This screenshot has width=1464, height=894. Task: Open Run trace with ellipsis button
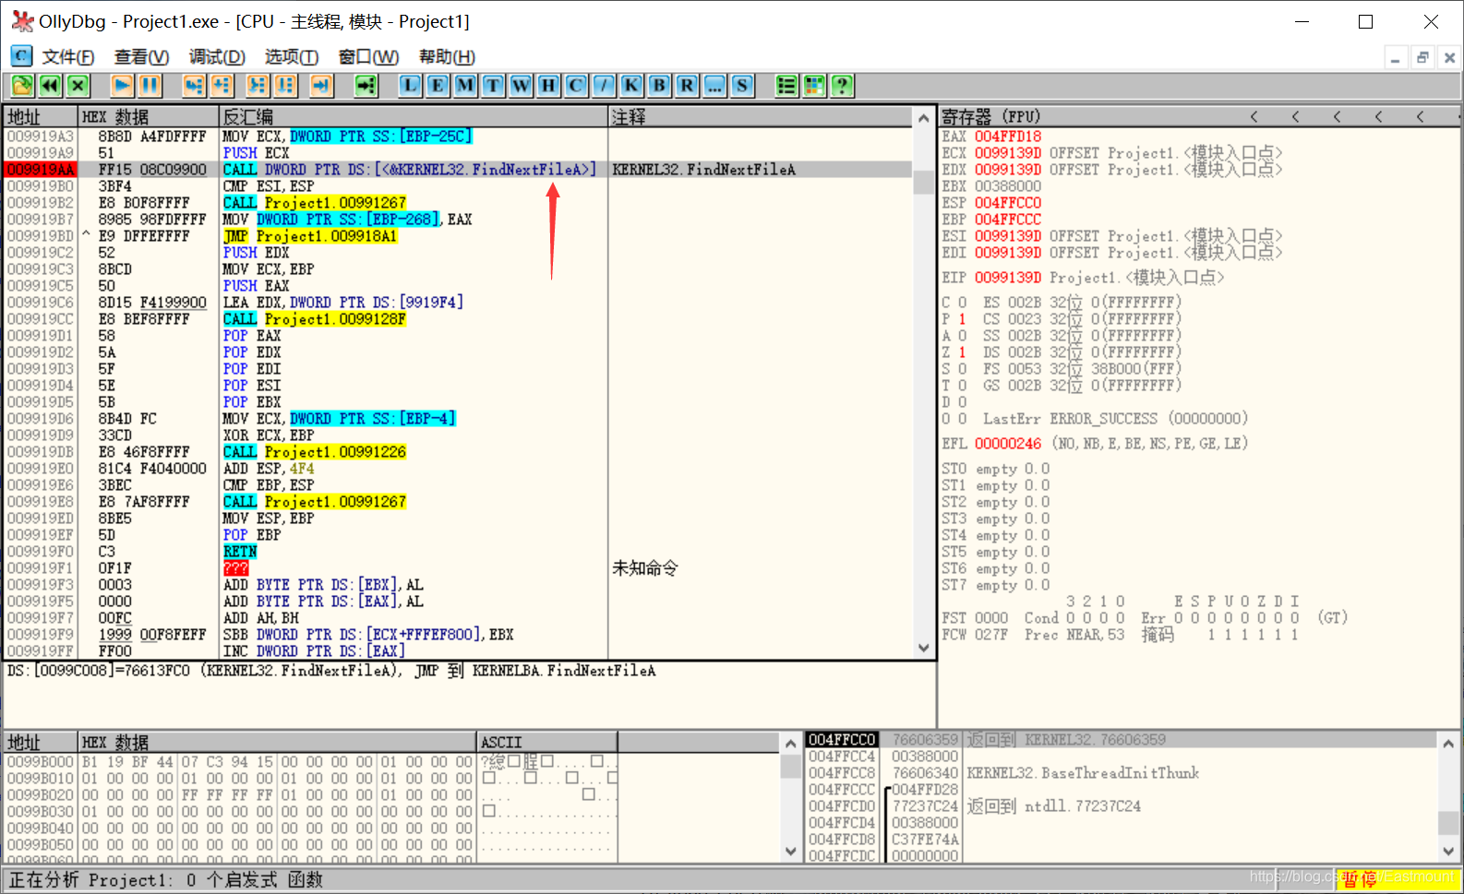click(714, 86)
